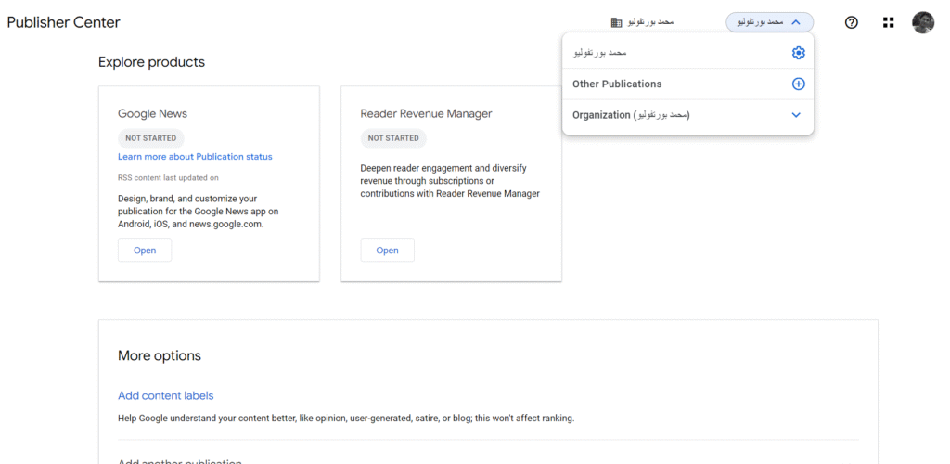Click the Add content labels link
Viewport: 950px width, 464px height.
click(165, 395)
